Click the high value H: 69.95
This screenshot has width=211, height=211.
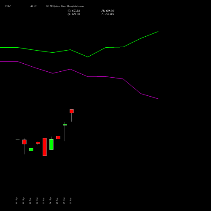(x=108, y=11)
